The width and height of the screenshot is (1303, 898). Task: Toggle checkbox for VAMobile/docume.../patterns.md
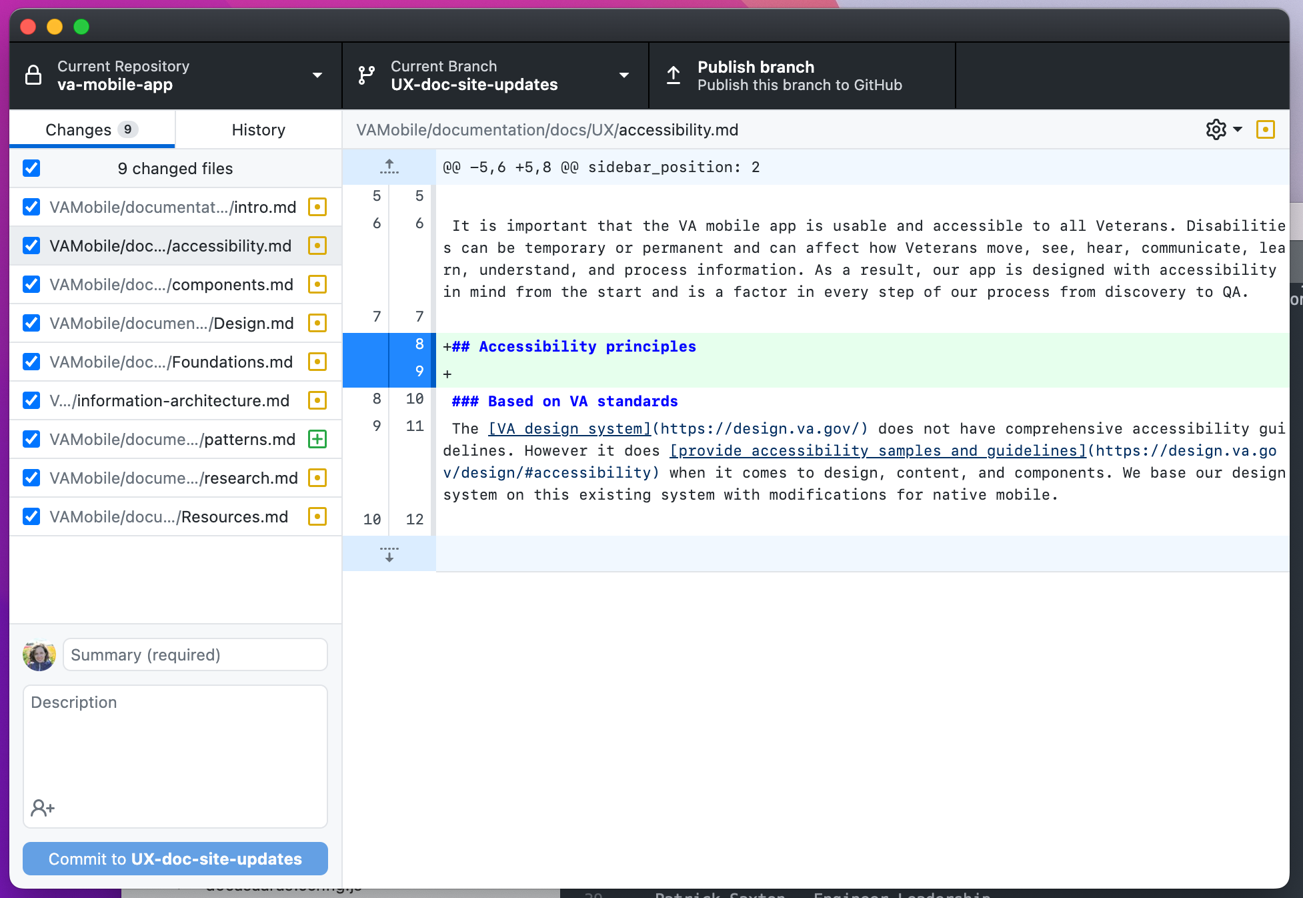click(x=32, y=438)
